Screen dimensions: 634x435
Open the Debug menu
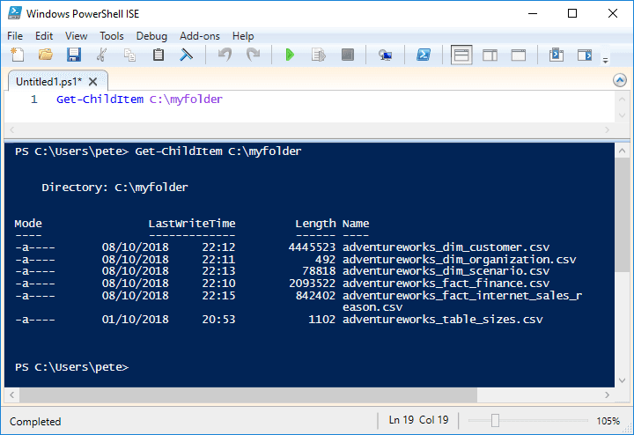click(151, 36)
